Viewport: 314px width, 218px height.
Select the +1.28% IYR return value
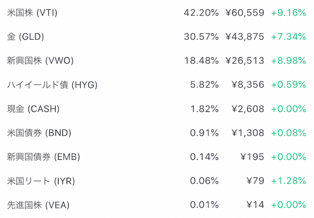pyautogui.click(x=288, y=181)
